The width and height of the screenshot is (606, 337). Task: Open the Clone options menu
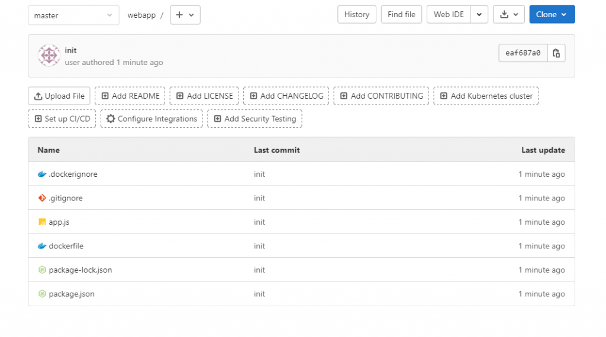[552, 15]
